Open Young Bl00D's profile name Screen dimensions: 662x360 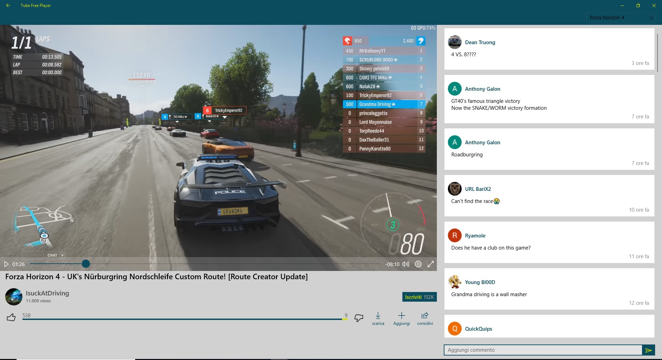point(480,282)
